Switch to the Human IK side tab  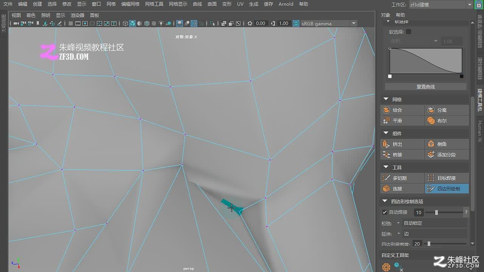point(479,131)
